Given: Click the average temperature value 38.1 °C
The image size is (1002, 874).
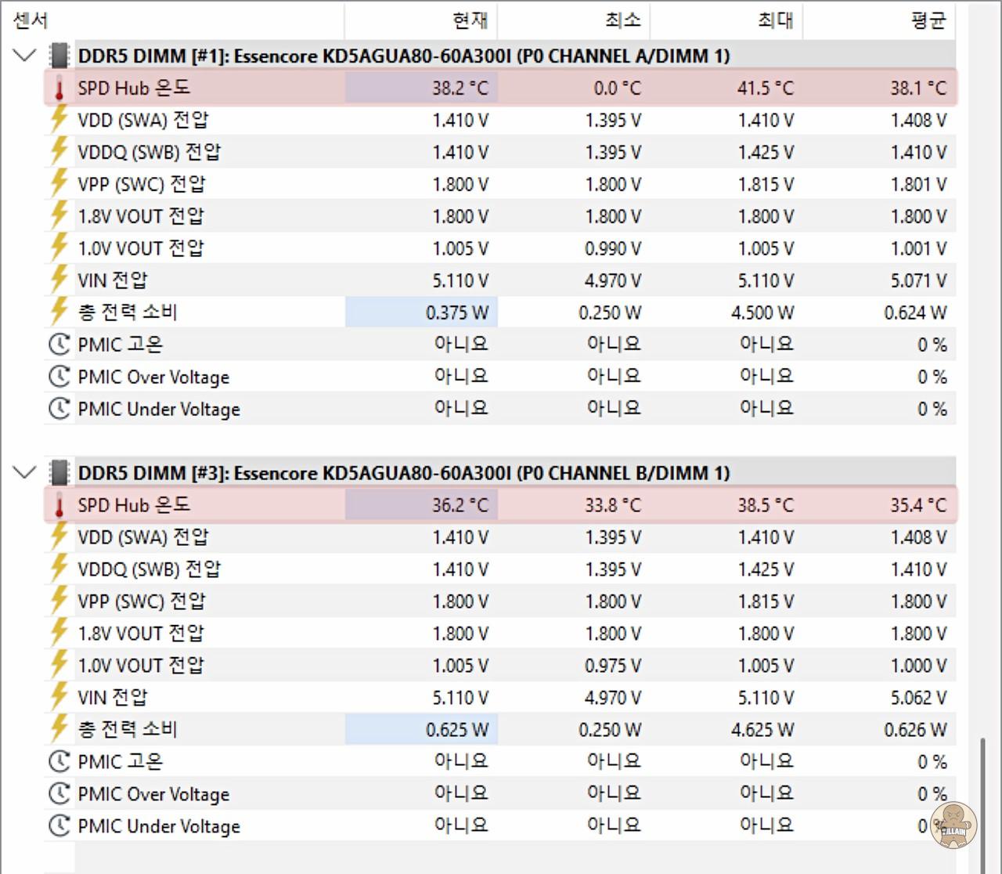Looking at the screenshot, I should click(x=918, y=88).
